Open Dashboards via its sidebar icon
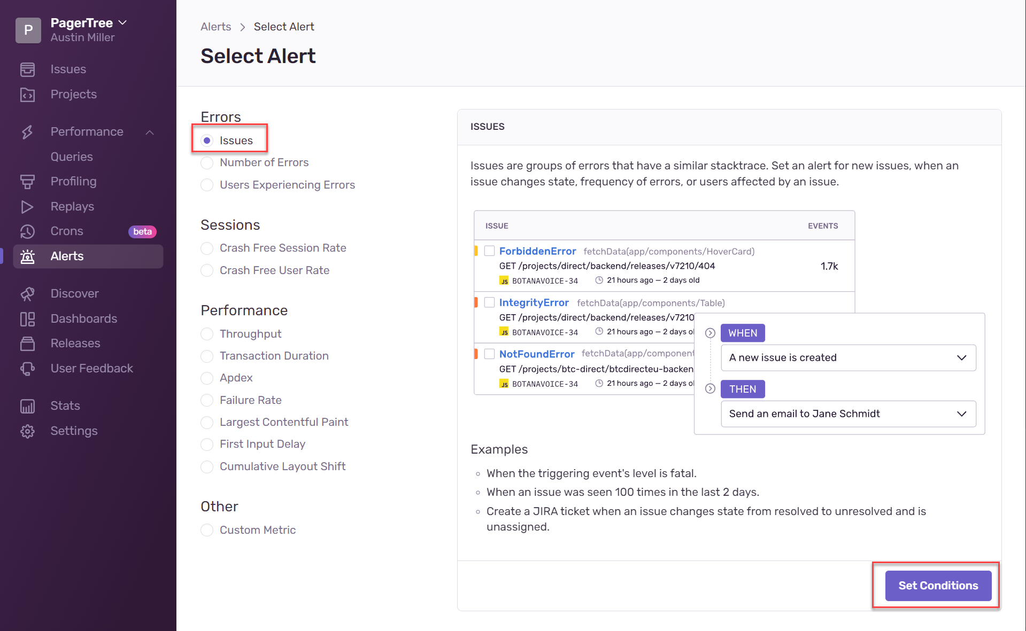The width and height of the screenshot is (1026, 631). (x=28, y=318)
